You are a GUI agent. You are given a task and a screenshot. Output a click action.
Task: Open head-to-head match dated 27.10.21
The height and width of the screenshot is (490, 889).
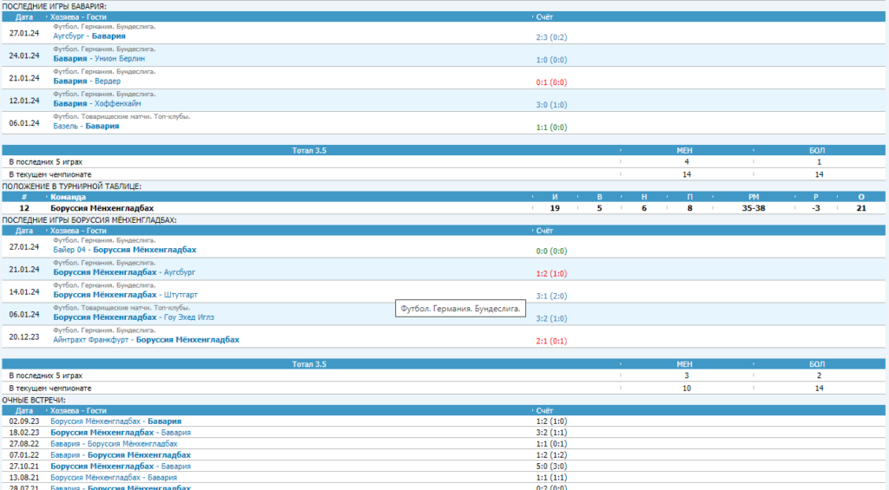click(120, 467)
